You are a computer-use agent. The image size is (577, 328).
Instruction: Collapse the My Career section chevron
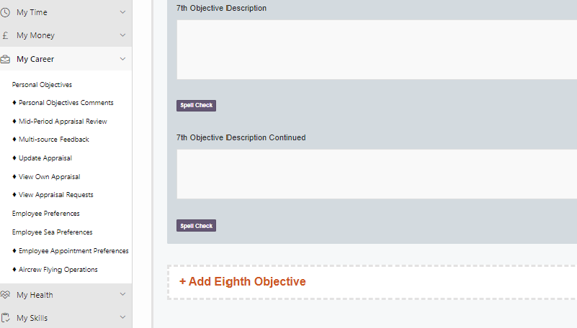pos(122,59)
